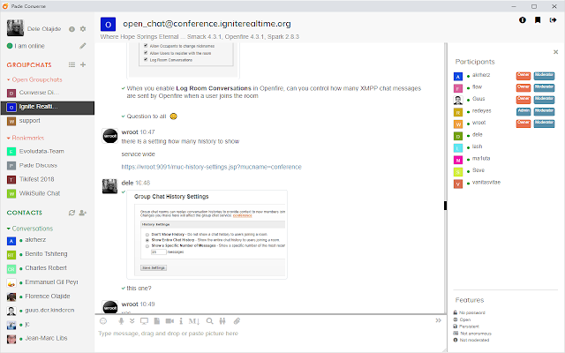565x353 pixels.
Task: Click the binoculars icon in toolbar
Action: coord(222,321)
